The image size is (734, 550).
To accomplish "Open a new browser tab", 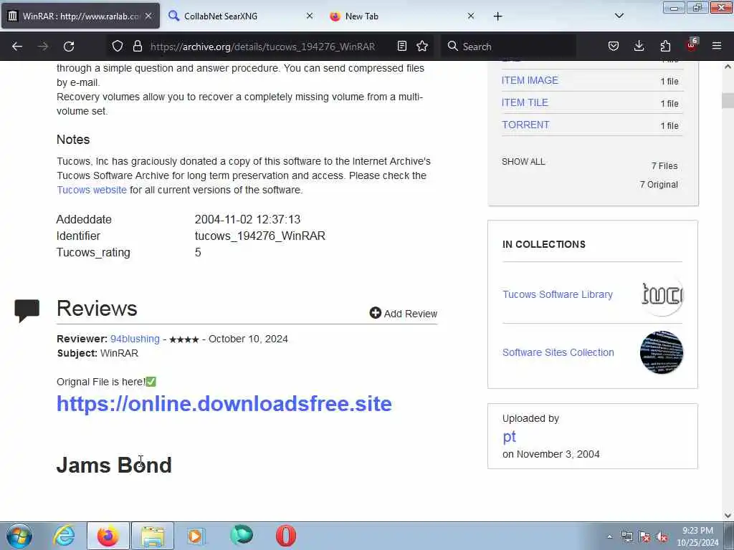I will tap(497, 16).
